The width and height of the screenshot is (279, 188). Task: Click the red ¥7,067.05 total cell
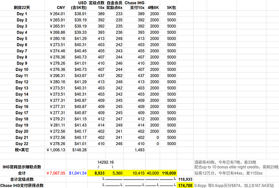(55, 173)
